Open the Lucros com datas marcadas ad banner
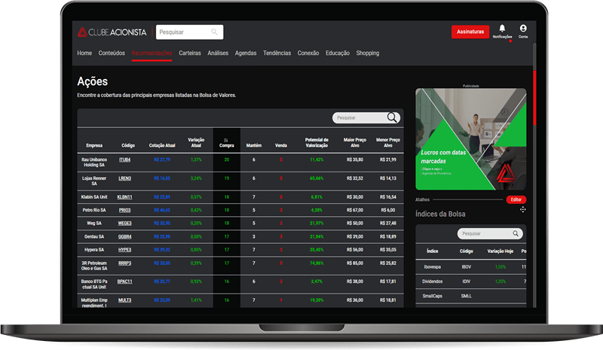Image resolution: width=603 pixels, height=350 pixels. pos(470,139)
